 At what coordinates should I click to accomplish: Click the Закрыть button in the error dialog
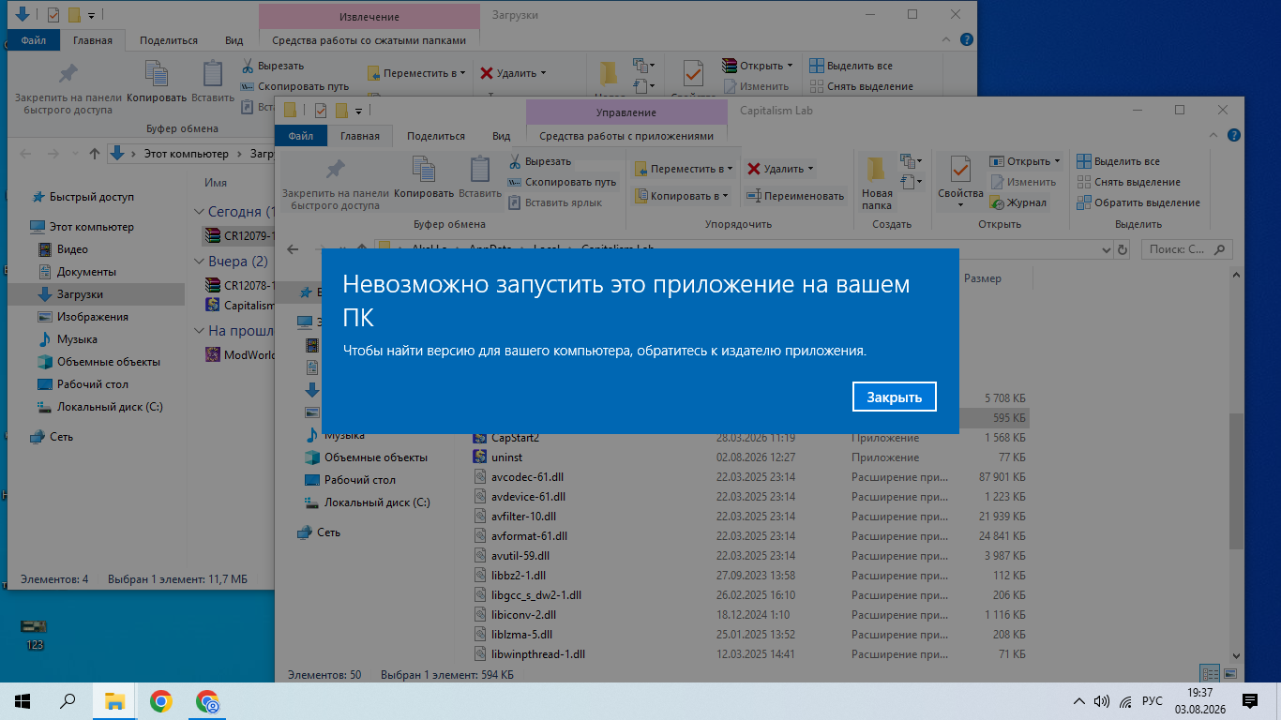(894, 397)
